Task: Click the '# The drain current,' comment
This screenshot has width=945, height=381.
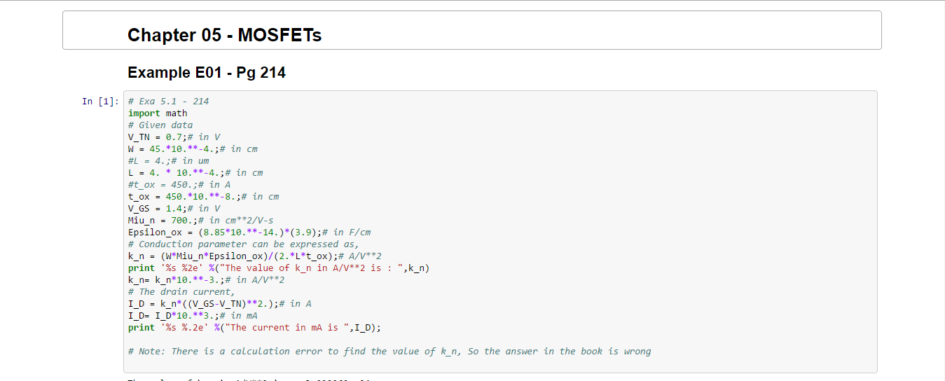Action: [x=181, y=291]
